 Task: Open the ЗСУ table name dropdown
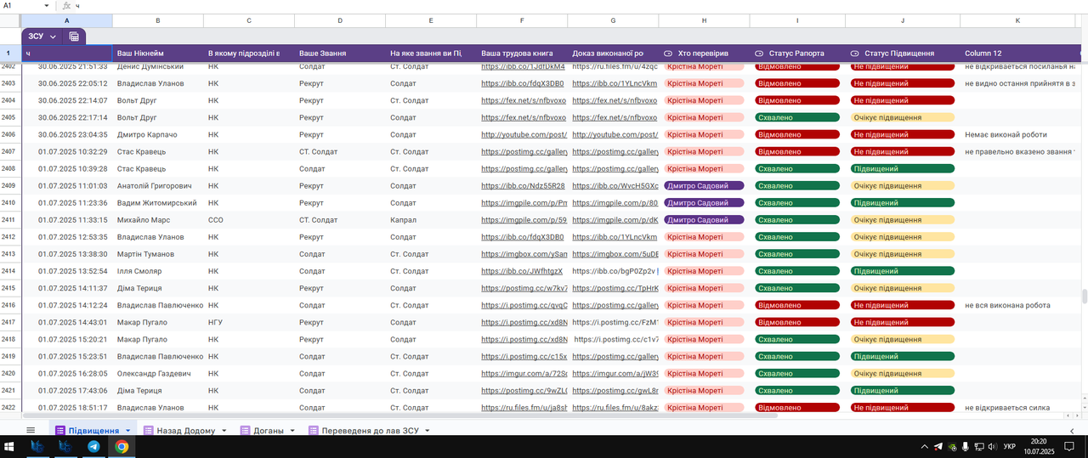click(53, 37)
